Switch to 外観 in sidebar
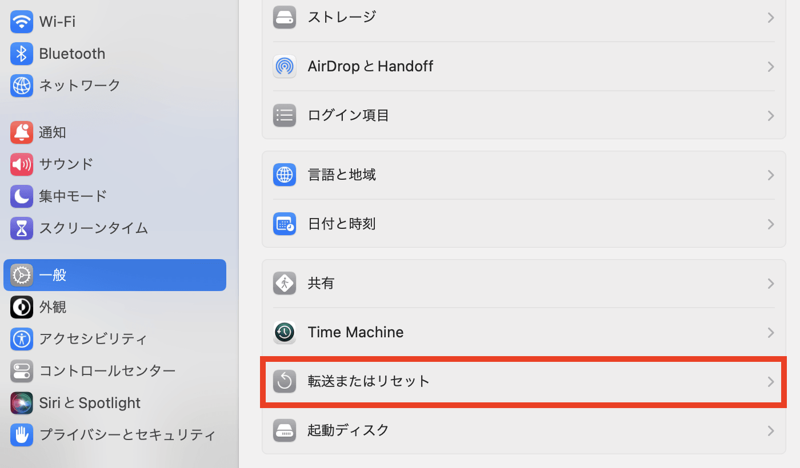 pyautogui.click(x=53, y=307)
